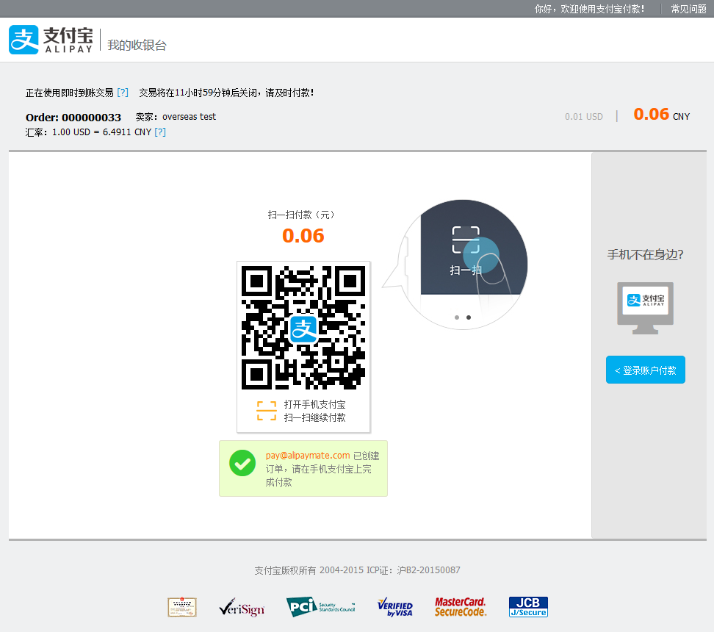The image size is (714, 632).
Task: Click the JCB J/Secure logo
Action: (x=527, y=606)
